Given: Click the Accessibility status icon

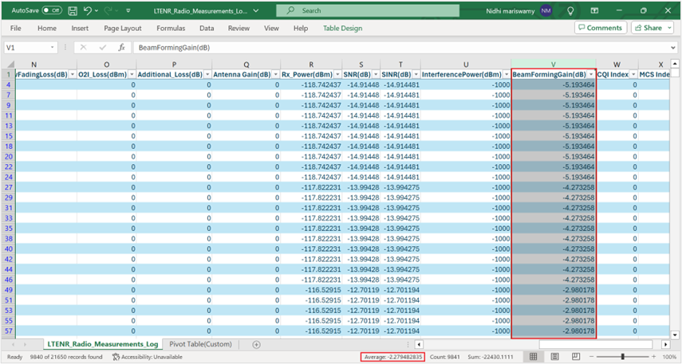Looking at the screenshot, I should pyautogui.click(x=116, y=357).
